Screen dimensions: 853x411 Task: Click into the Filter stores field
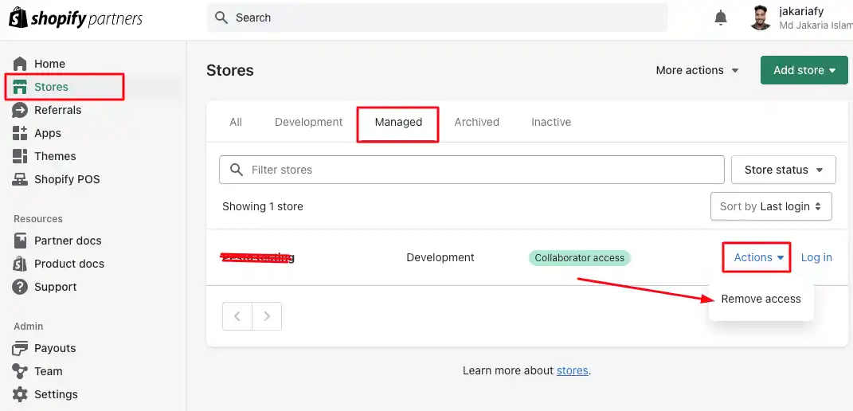coord(471,170)
